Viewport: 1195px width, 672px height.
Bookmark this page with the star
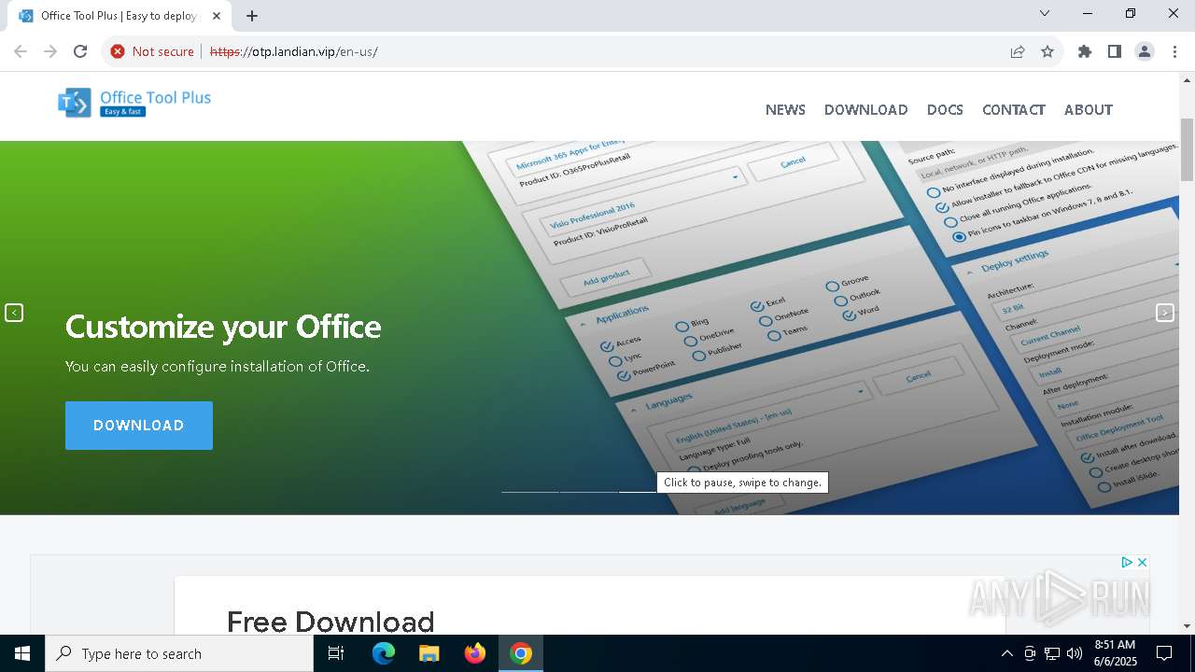tap(1047, 51)
